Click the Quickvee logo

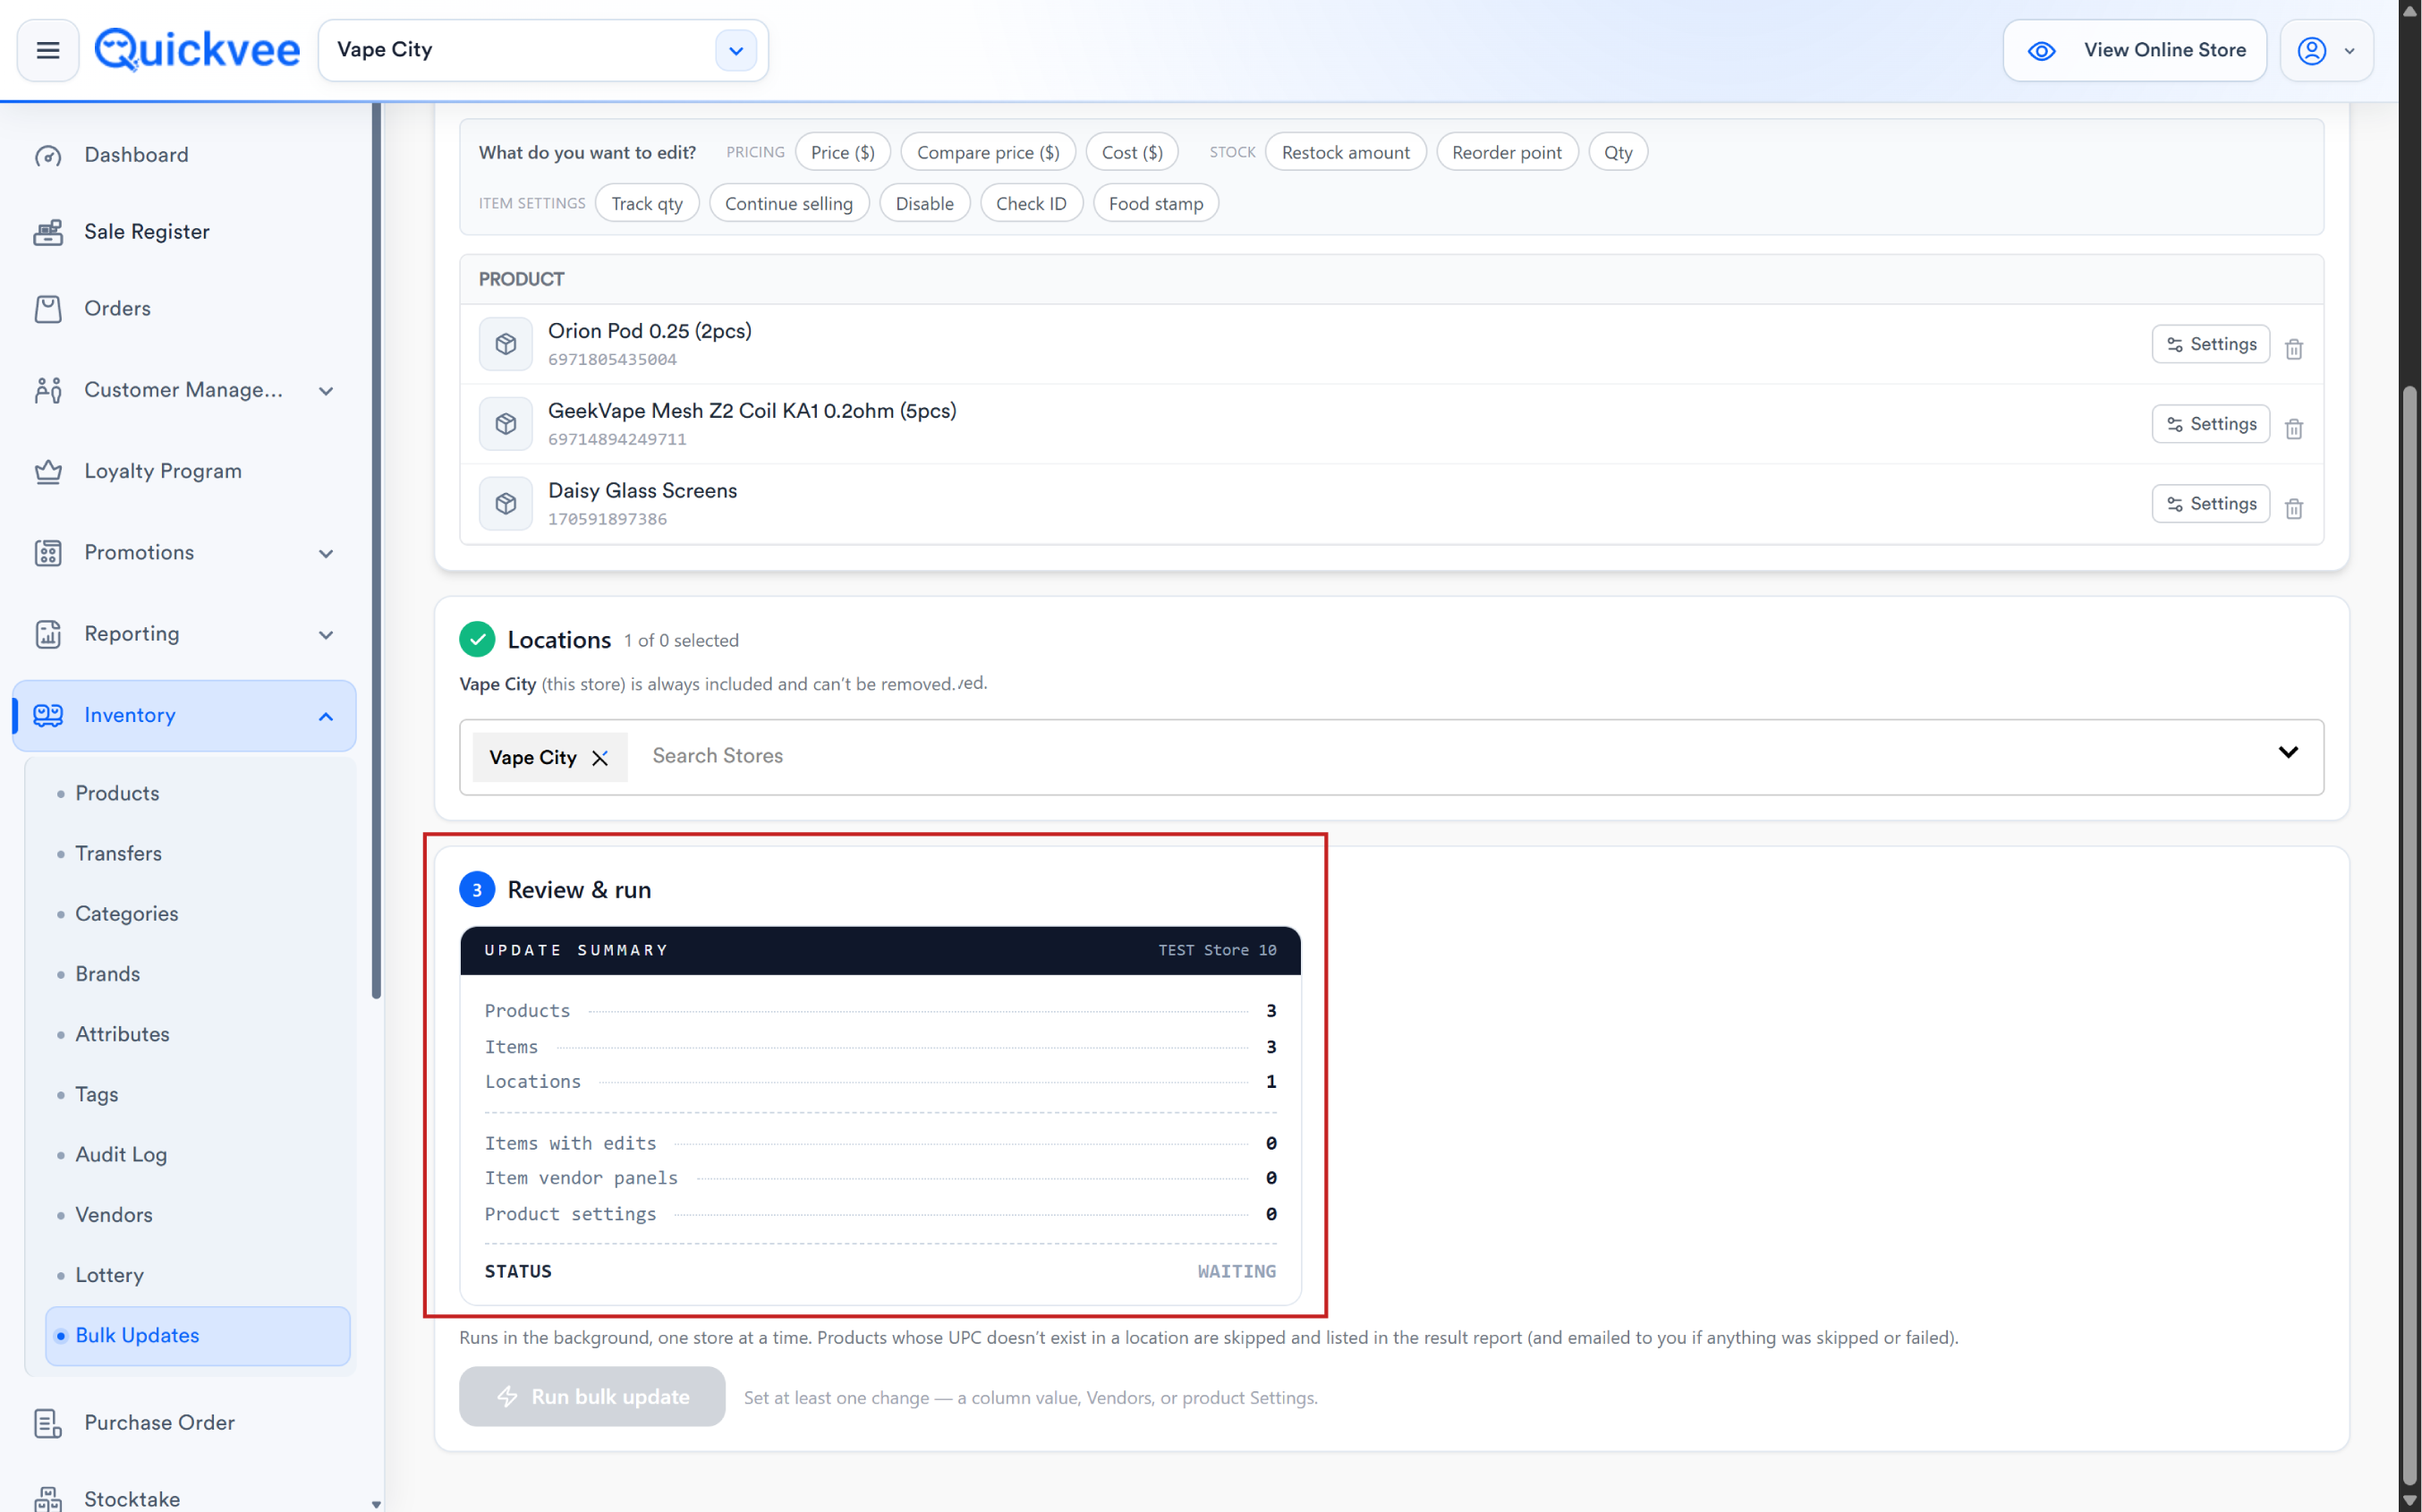click(x=197, y=50)
